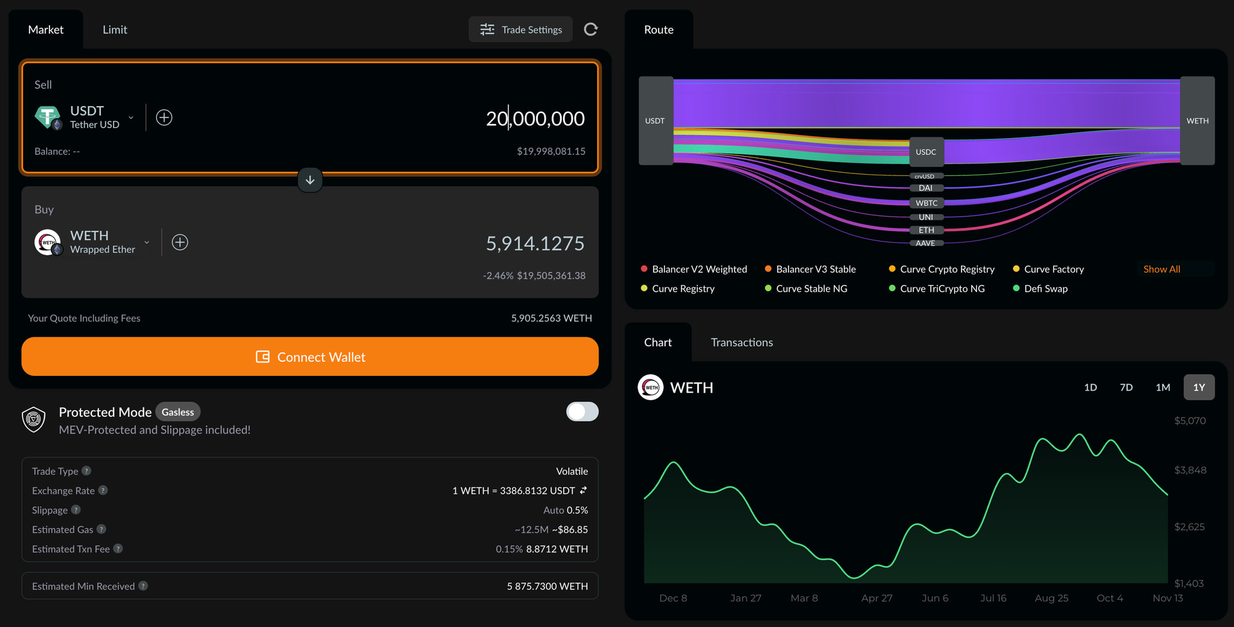Click the Balancer V2 Weighted red legend dot
Viewport: 1234px width, 627px height.
pos(644,269)
